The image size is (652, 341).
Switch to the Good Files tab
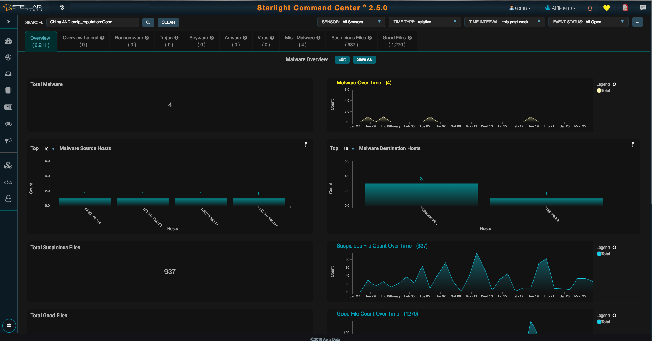click(x=397, y=41)
